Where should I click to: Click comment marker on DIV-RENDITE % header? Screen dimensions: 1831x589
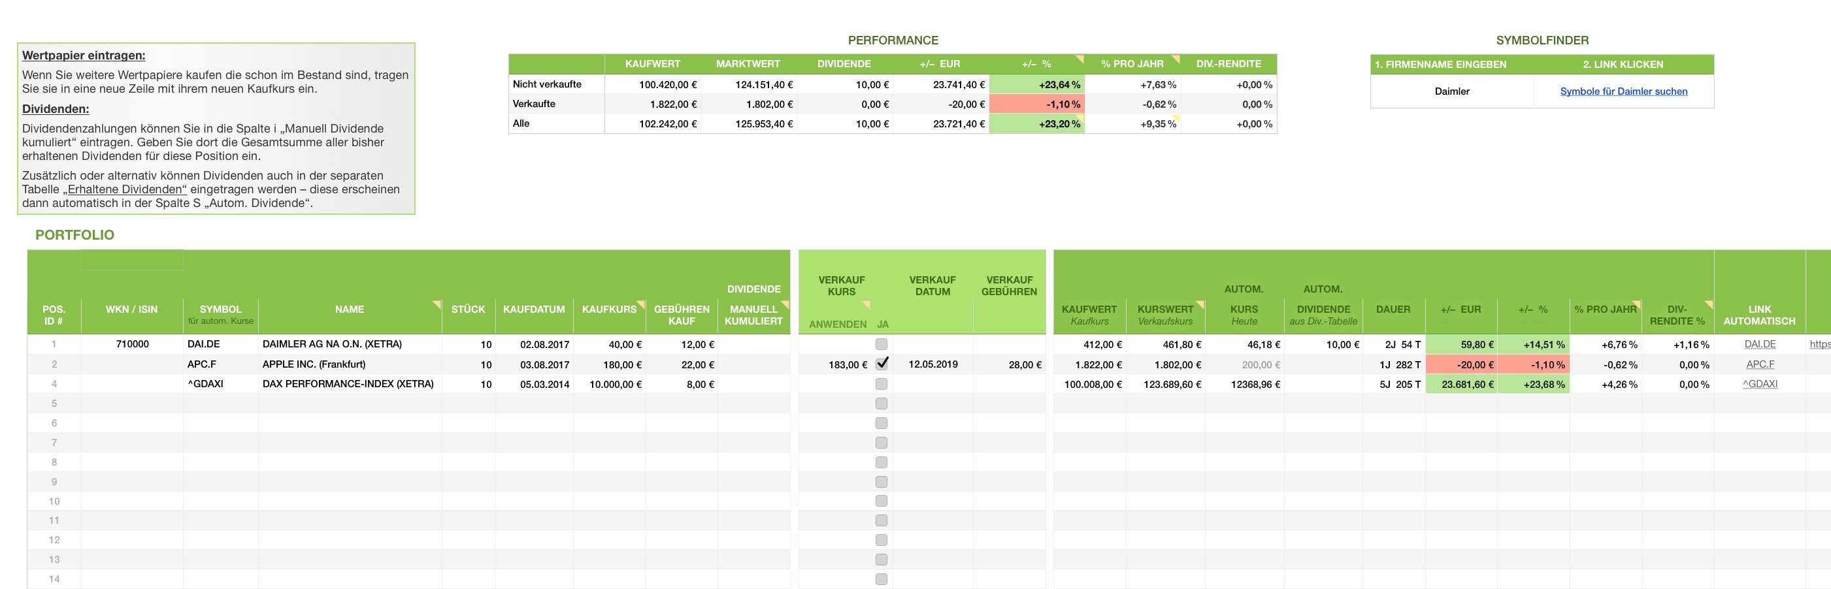click(x=1709, y=304)
